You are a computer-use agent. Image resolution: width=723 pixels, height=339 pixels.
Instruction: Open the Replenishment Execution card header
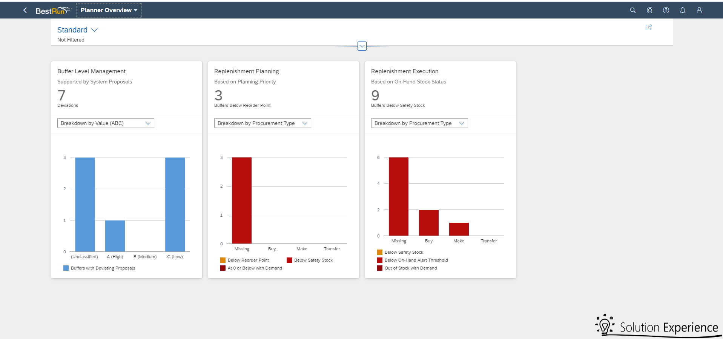tap(405, 71)
